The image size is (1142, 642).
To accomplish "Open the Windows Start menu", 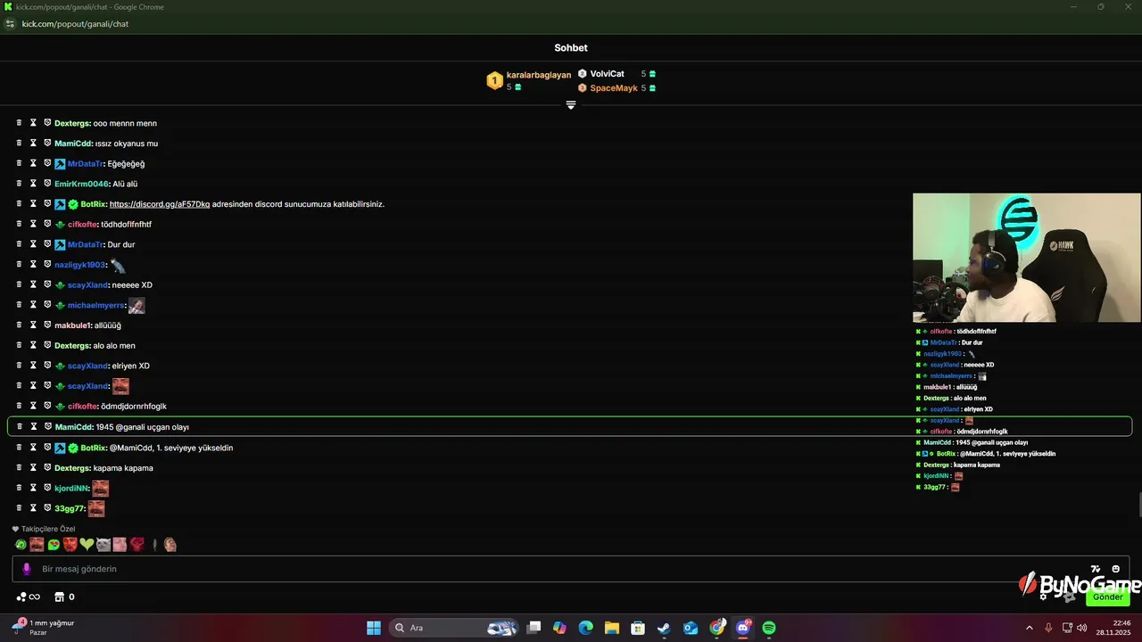I will coord(374,628).
